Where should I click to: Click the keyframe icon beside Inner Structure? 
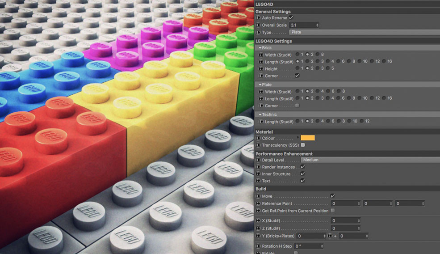[x=258, y=174]
